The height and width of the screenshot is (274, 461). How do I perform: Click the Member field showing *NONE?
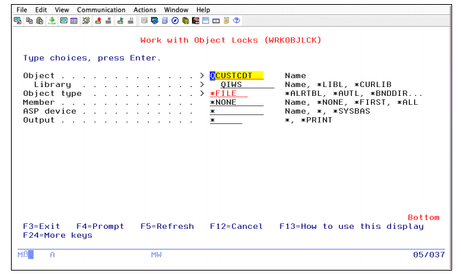pyautogui.click(x=237, y=102)
